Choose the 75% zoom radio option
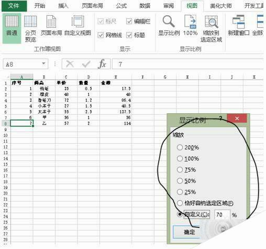 point(180,169)
